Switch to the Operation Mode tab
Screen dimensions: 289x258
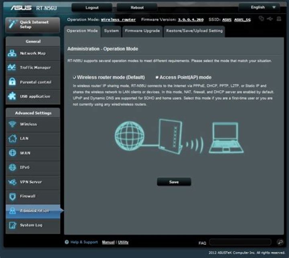[x=82, y=31]
